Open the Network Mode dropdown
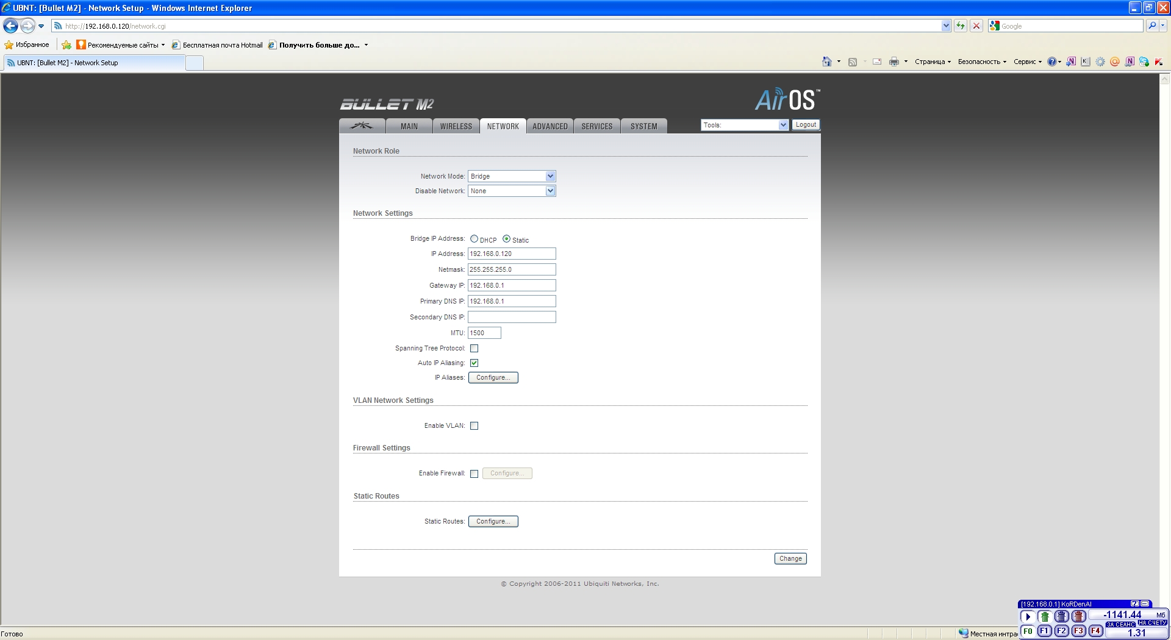Screen dimensions: 1171x640 [512, 176]
